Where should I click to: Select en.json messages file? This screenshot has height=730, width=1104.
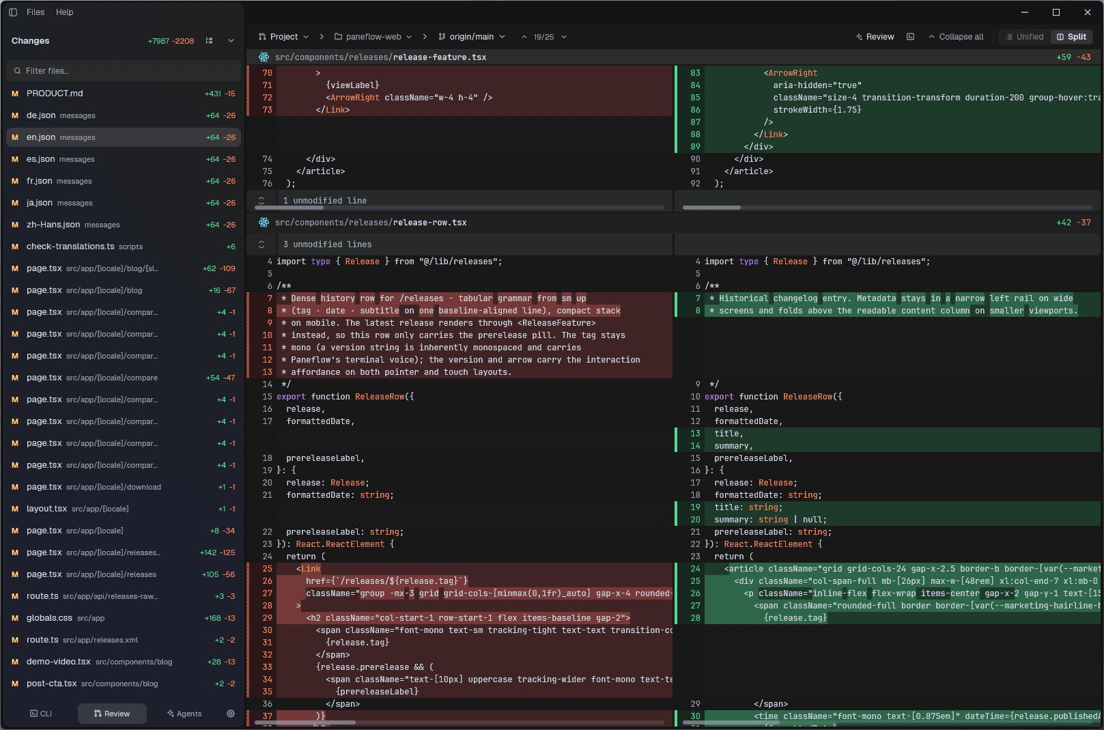[123, 137]
